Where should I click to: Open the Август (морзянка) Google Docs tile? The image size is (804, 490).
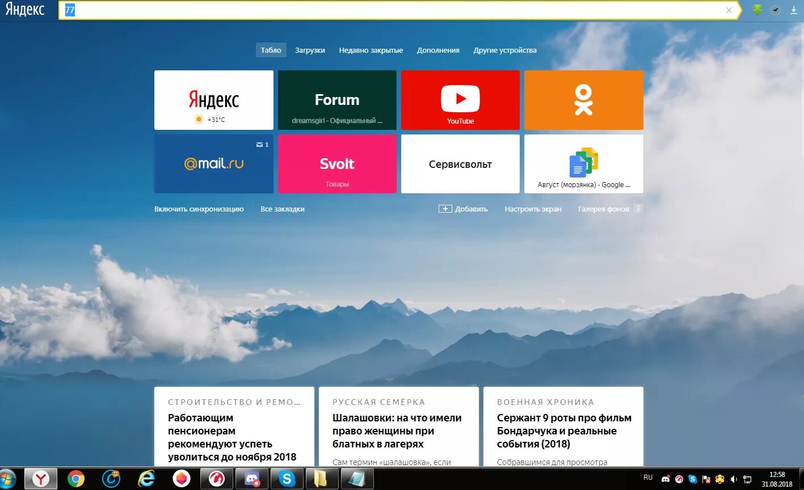[x=584, y=164]
